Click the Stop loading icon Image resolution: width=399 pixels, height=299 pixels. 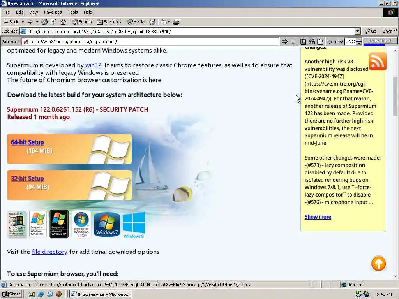pyautogui.click(x=44, y=22)
